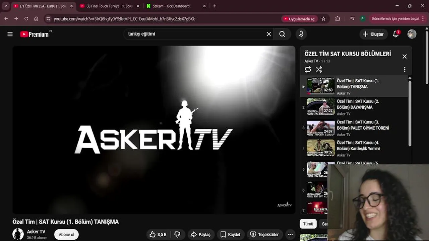
Task: Click Uygulamada aç button
Action: pyautogui.click(x=299, y=19)
